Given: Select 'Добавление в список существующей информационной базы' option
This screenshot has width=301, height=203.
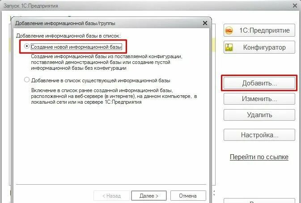Looking at the screenshot, I should [27, 80].
